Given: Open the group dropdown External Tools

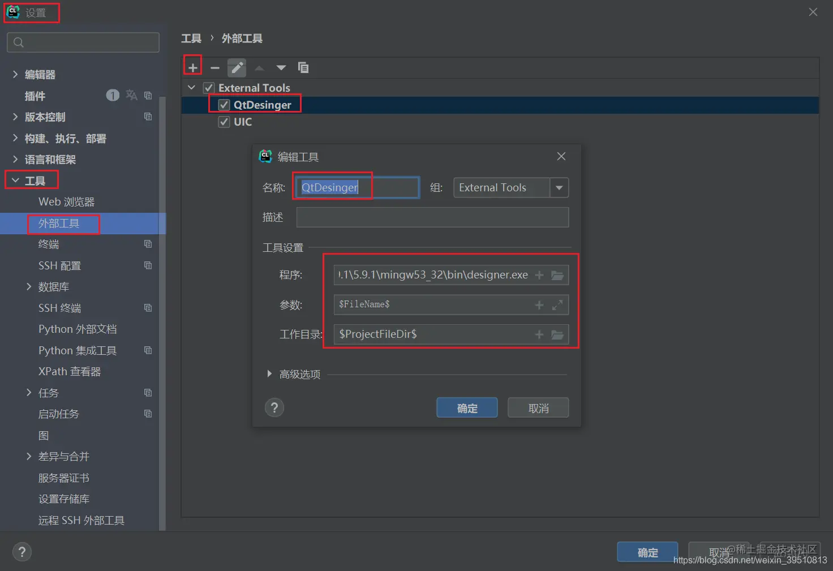Looking at the screenshot, I should pos(559,188).
